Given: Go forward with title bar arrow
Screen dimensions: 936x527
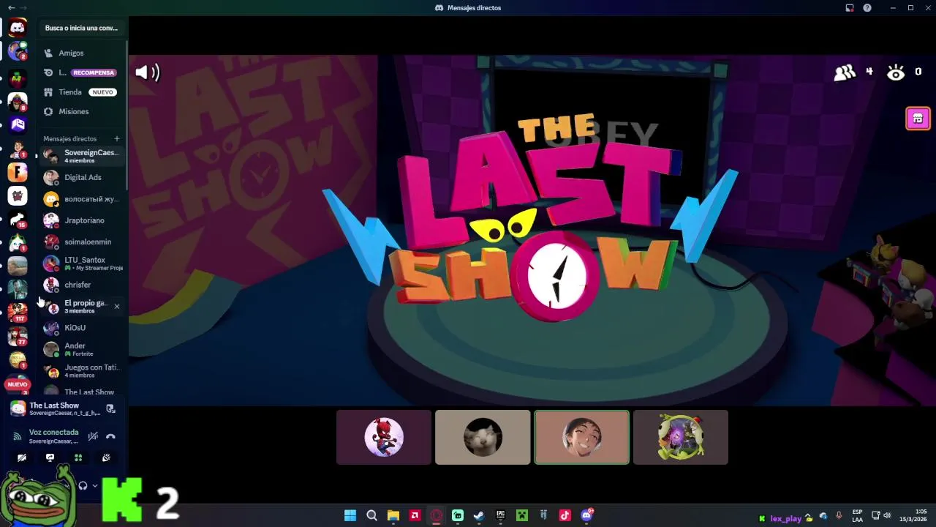Looking at the screenshot, I should [x=24, y=8].
